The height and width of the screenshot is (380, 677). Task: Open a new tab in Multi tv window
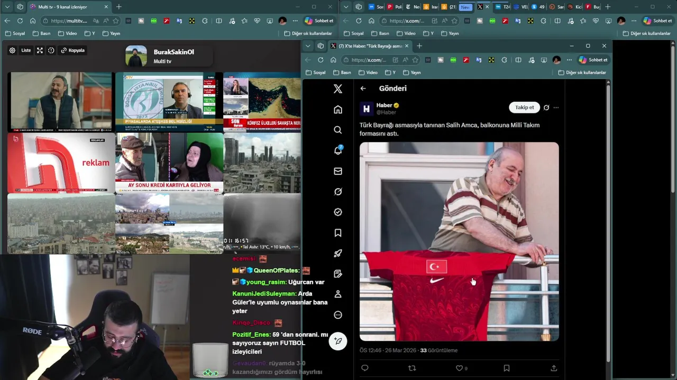pos(118,7)
